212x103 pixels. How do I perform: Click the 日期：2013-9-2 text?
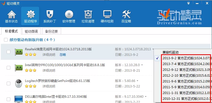coord(126,55)
